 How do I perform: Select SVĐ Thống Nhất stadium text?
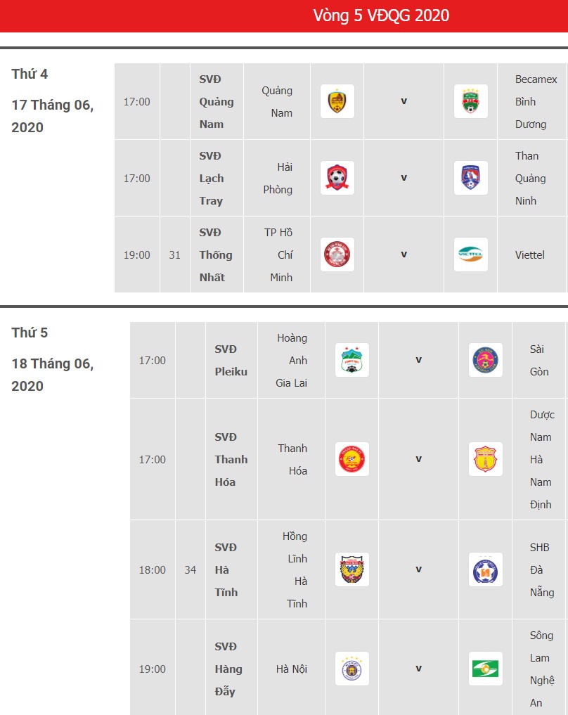tap(216, 255)
